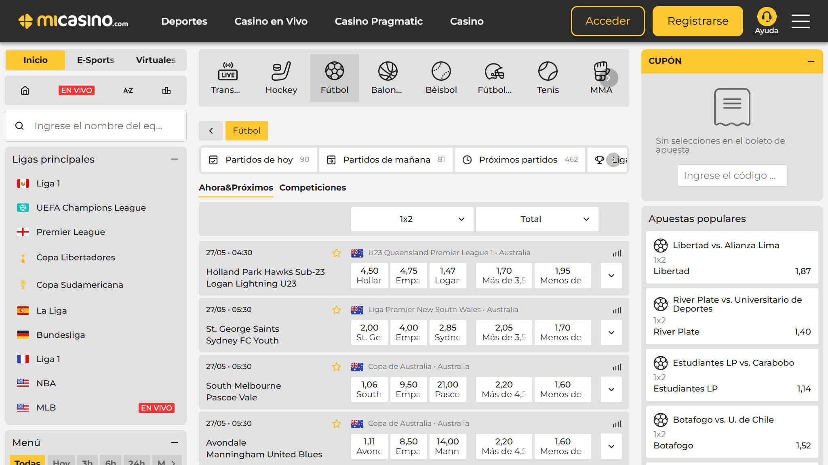Show Partidos de mañana matches
The width and height of the screenshot is (828, 465).
[x=386, y=160]
